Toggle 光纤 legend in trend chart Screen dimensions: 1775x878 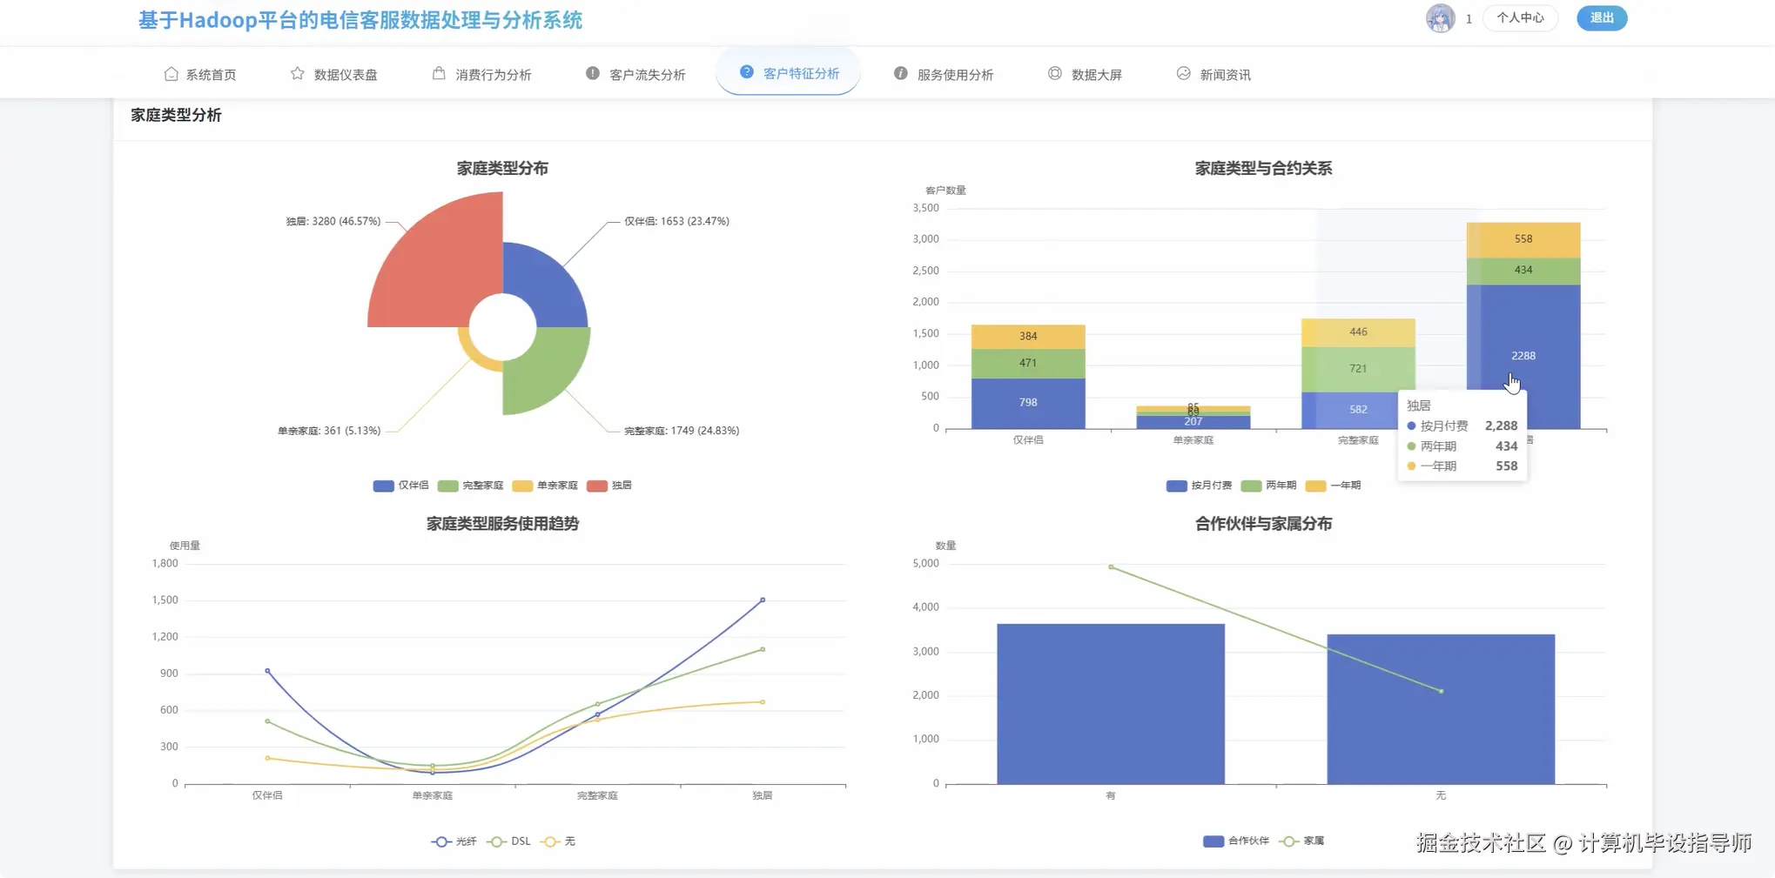[454, 841]
